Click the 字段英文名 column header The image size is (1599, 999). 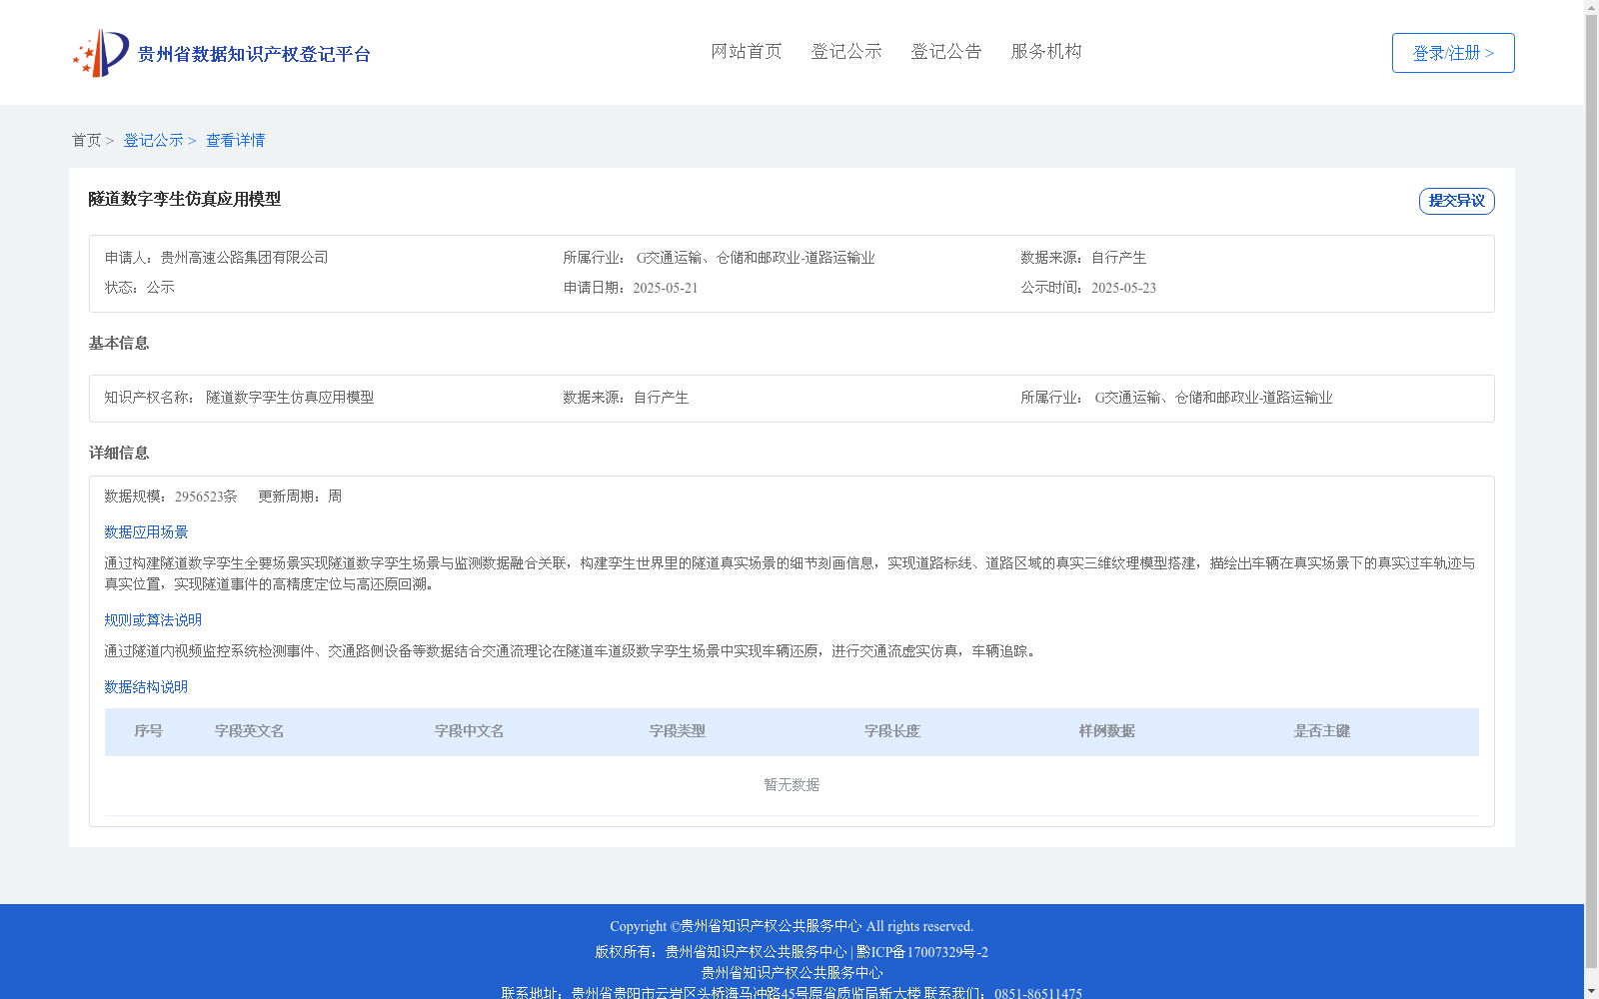(x=250, y=731)
